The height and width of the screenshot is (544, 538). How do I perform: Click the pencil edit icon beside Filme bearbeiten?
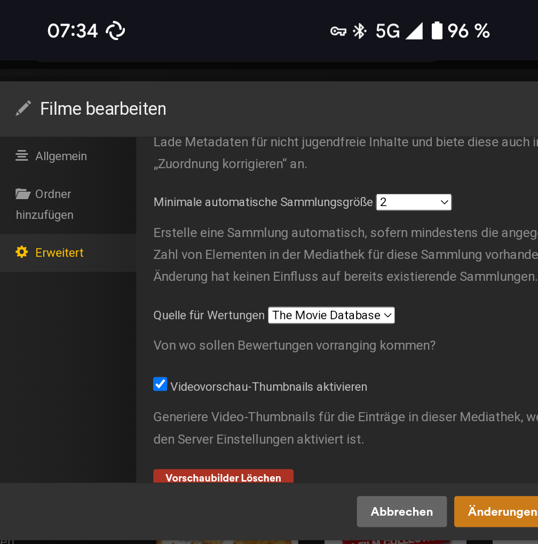coord(23,108)
